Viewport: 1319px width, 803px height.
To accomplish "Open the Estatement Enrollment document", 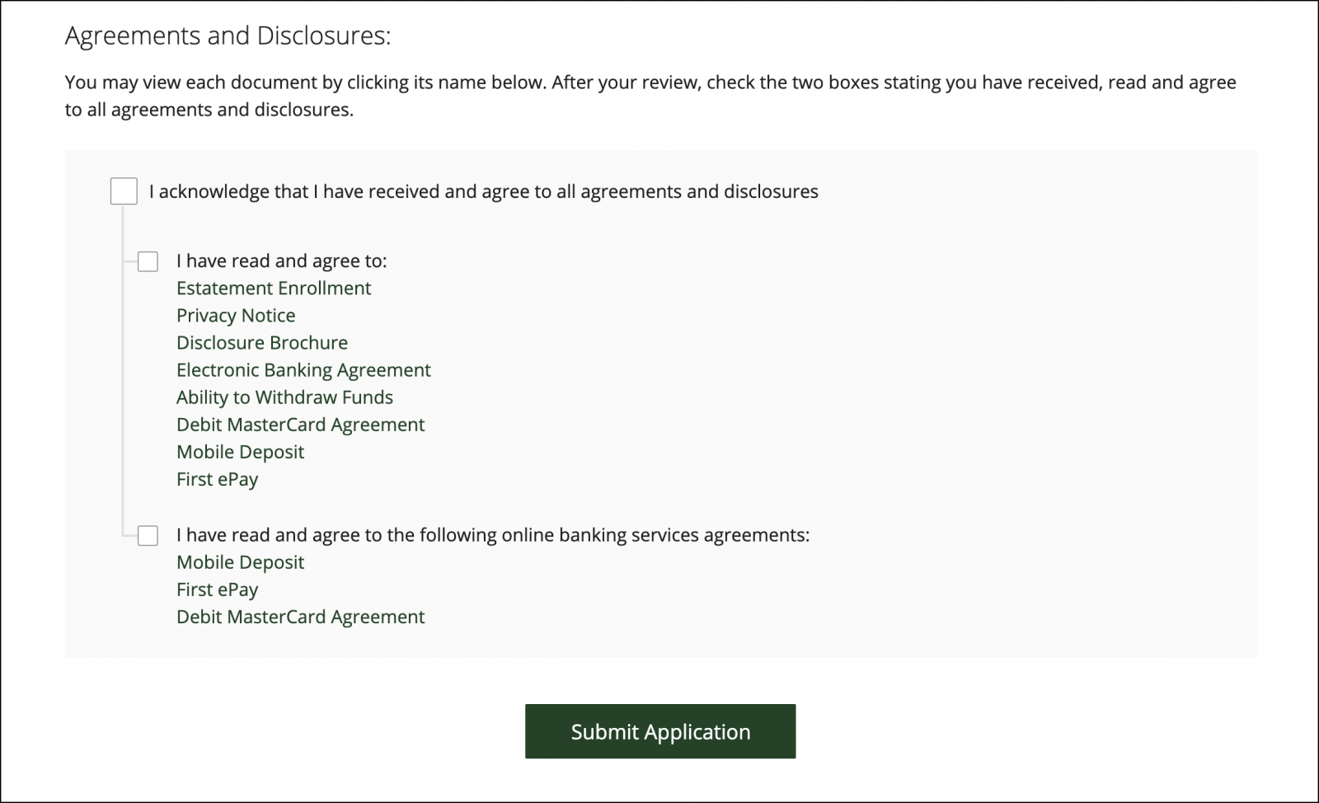I will [274, 288].
